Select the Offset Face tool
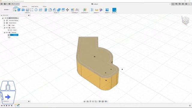Image resolution: width=192 pixels, height=108 pixels. pyautogui.click(x=63, y=10)
